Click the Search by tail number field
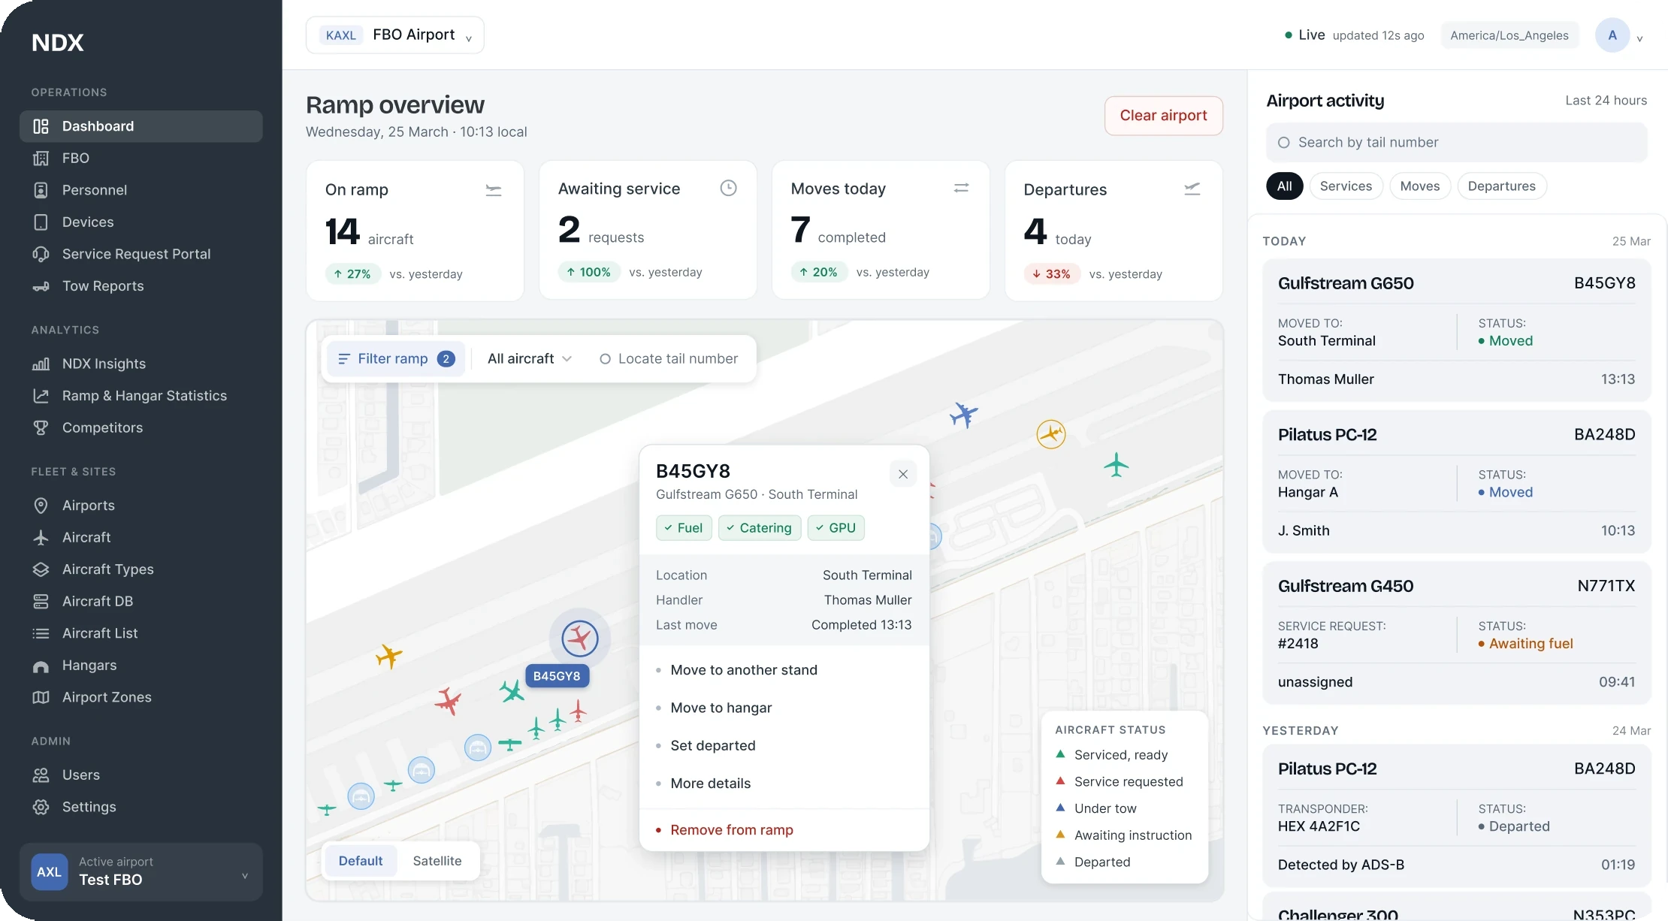The height and width of the screenshot is (921, 1668). point(1457,143)
